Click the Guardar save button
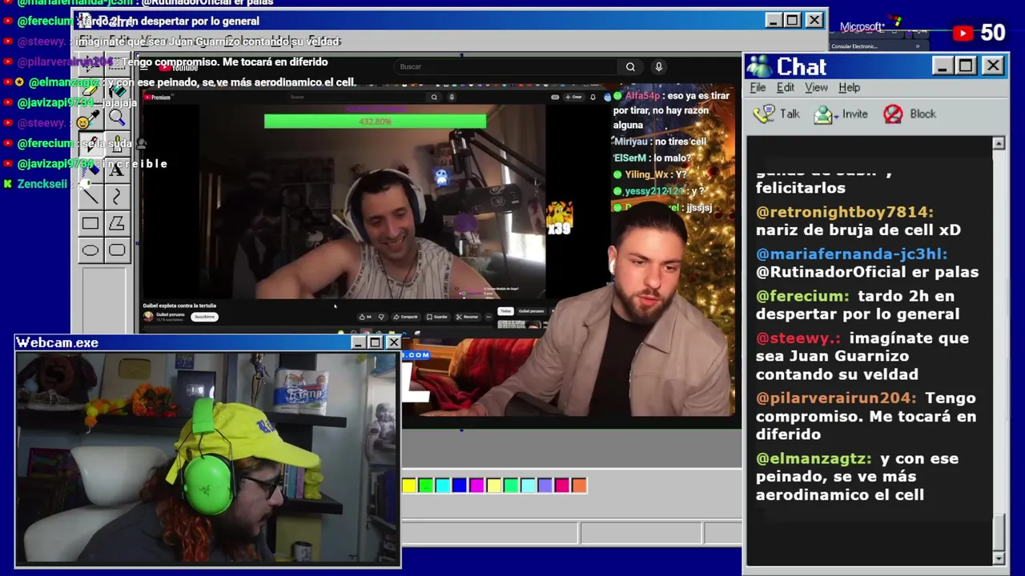 pos(437,317)
